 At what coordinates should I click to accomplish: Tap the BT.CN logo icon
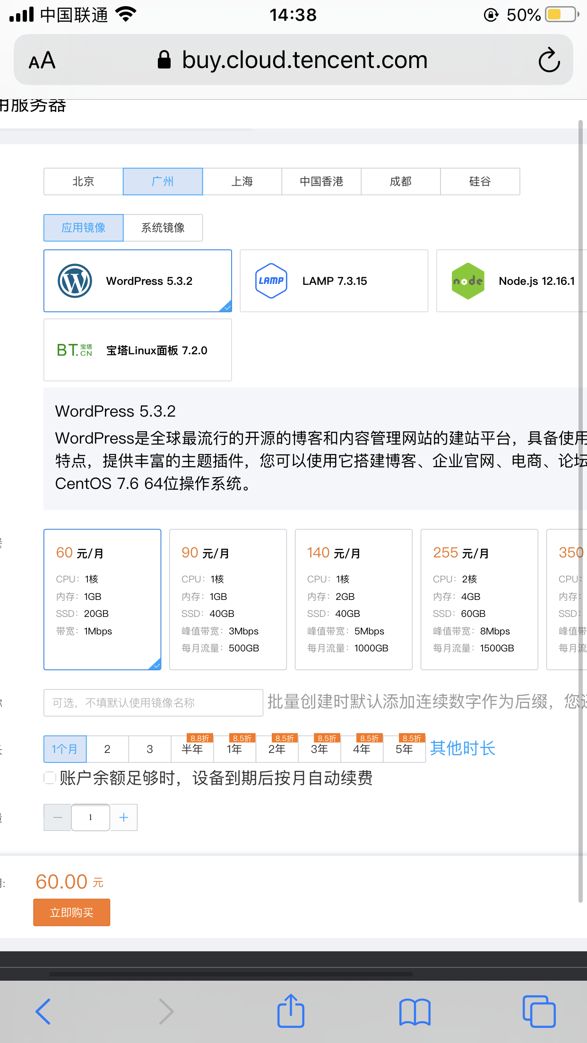(74, 350)
